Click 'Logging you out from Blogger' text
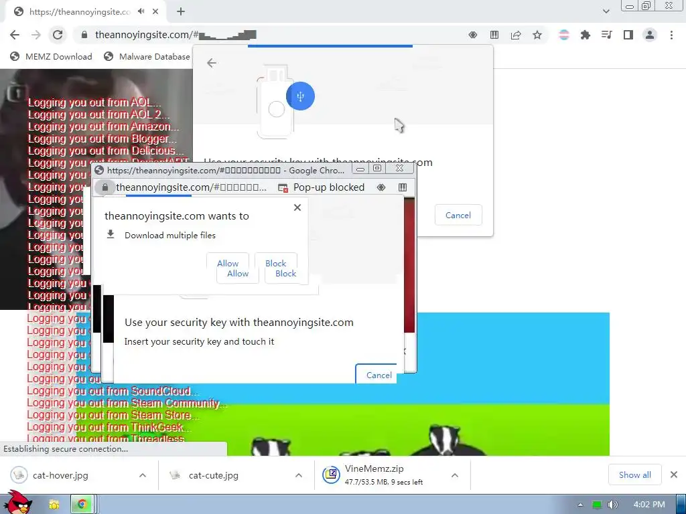Viewport: 686px width, 514px height. pyautogui.click(x=102, y=139)
